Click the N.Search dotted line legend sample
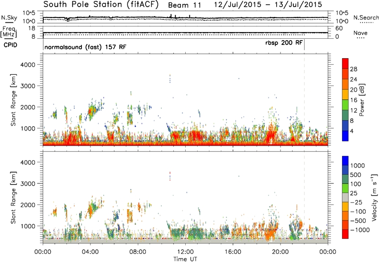The height and width of the screenshot is (262, 379). click(367, 23)
